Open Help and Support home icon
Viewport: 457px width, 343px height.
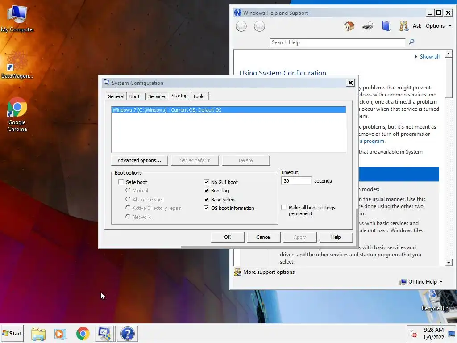click(349, 26)
